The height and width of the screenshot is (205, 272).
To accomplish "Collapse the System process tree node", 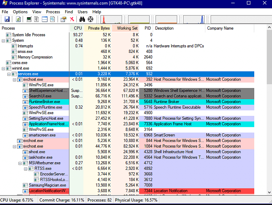I will point(3,41).
